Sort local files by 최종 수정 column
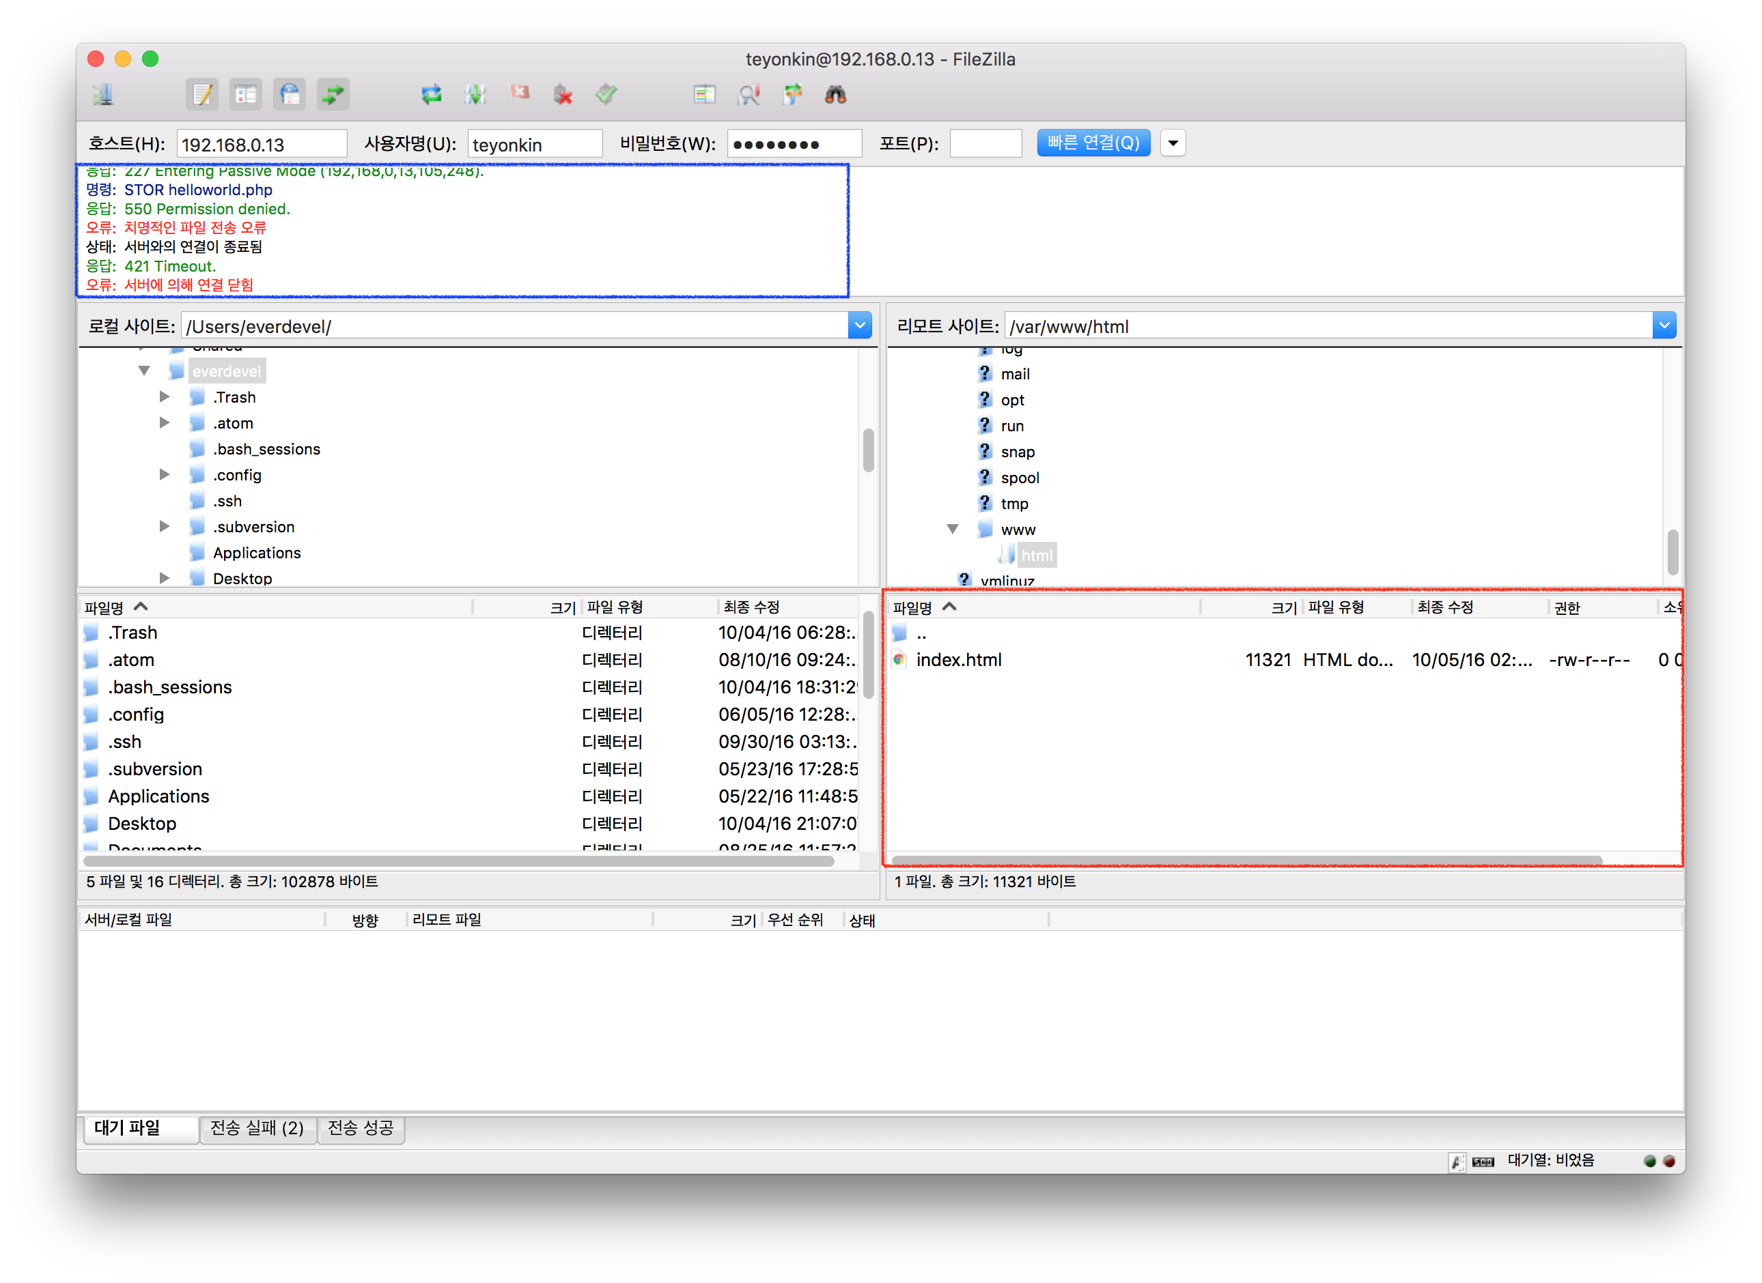This screenshot has width=1762, height=1283. click(x=788, y=607)
